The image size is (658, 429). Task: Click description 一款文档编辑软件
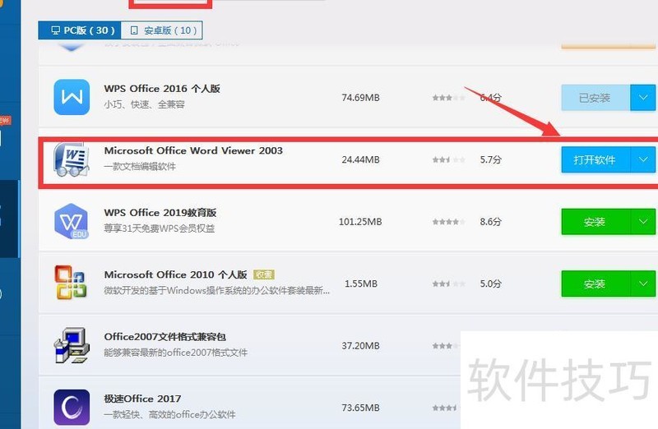140,167
